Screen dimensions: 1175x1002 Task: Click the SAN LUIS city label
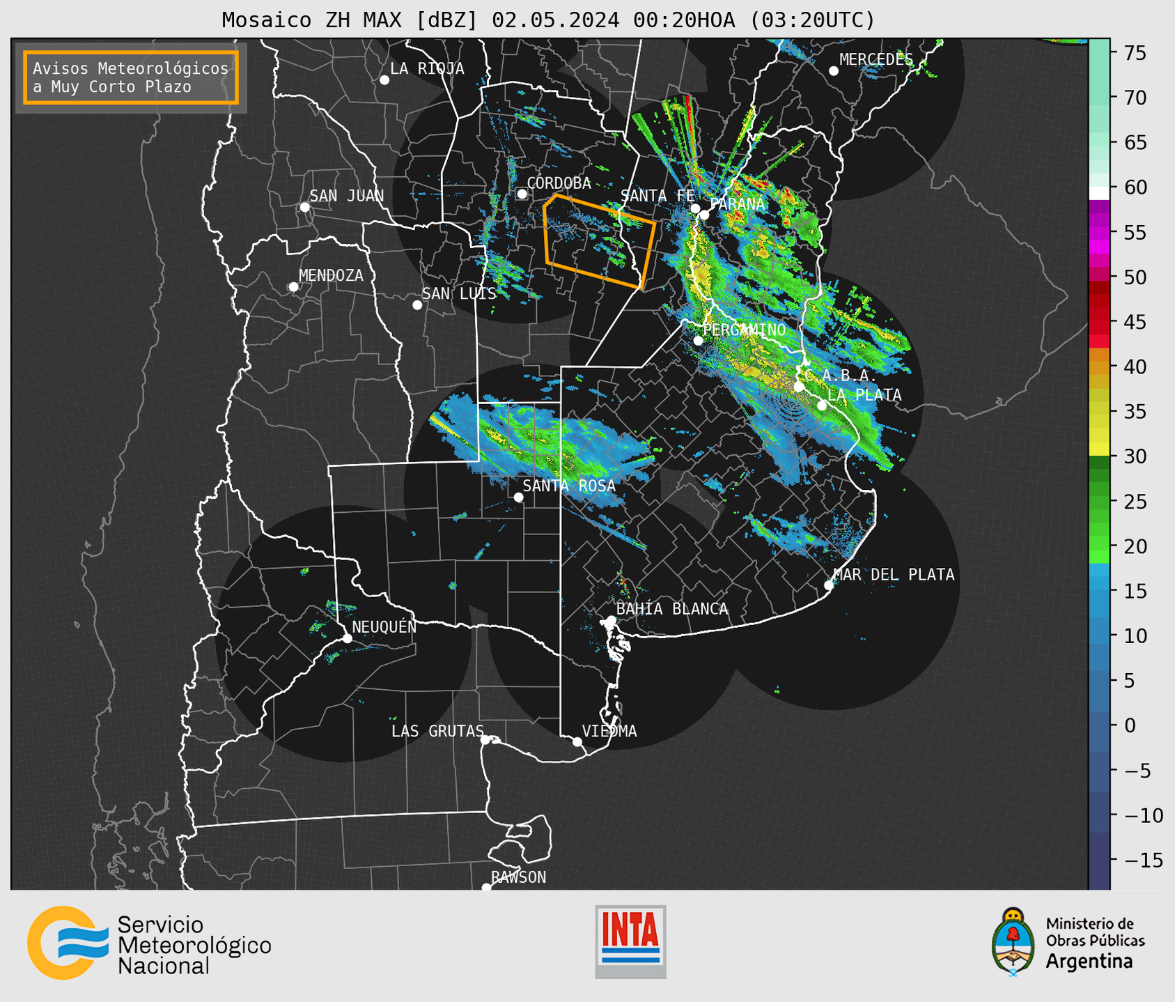pyautogui.click(x=460, y=293)
